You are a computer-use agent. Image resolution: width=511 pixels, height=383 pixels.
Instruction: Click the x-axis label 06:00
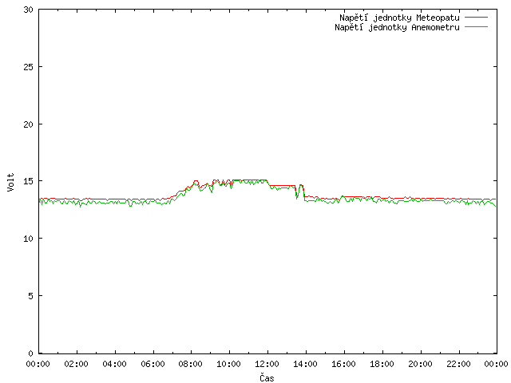[x=153, y=364]
